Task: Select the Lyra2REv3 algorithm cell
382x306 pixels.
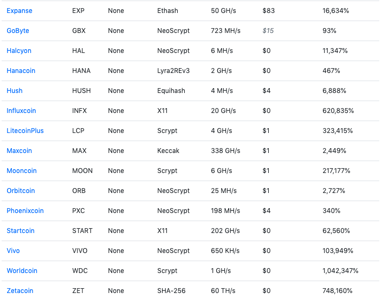Action: 173,71
